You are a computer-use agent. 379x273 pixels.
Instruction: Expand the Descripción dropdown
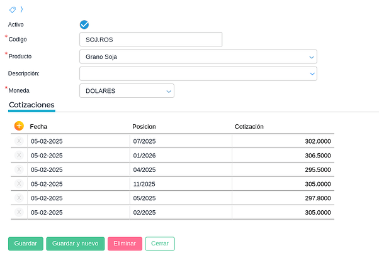(x=312, y=73)
